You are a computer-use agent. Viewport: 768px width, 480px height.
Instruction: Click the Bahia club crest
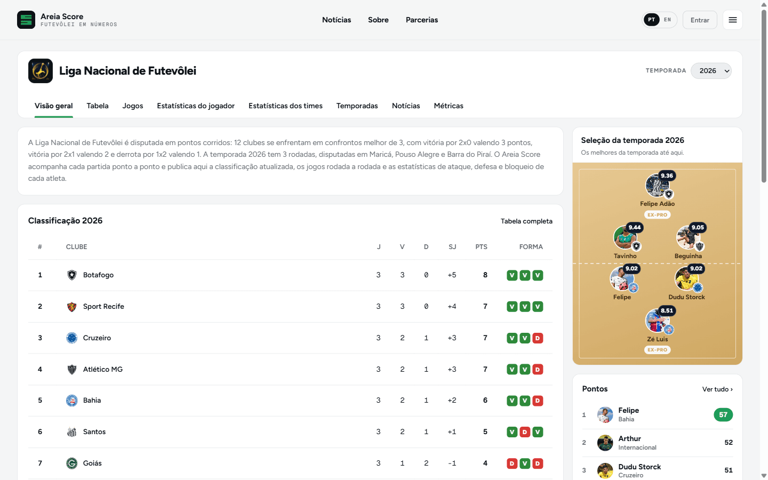point(72,401)
